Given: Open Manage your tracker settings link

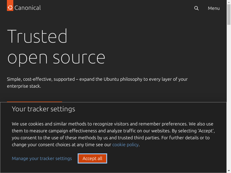Looking at the screenshot, I should point(42,158).
